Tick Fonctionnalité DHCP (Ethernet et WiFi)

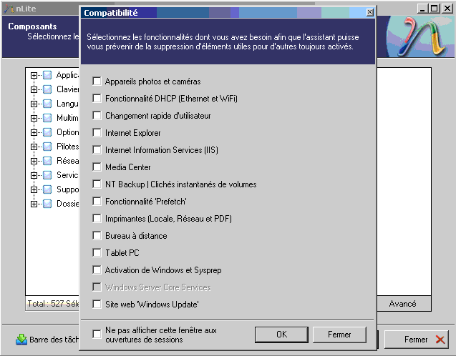(x=97, y=98)
